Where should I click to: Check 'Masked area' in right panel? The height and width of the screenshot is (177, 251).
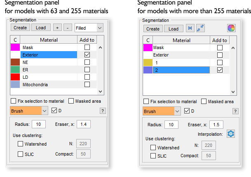coord(203,101)
